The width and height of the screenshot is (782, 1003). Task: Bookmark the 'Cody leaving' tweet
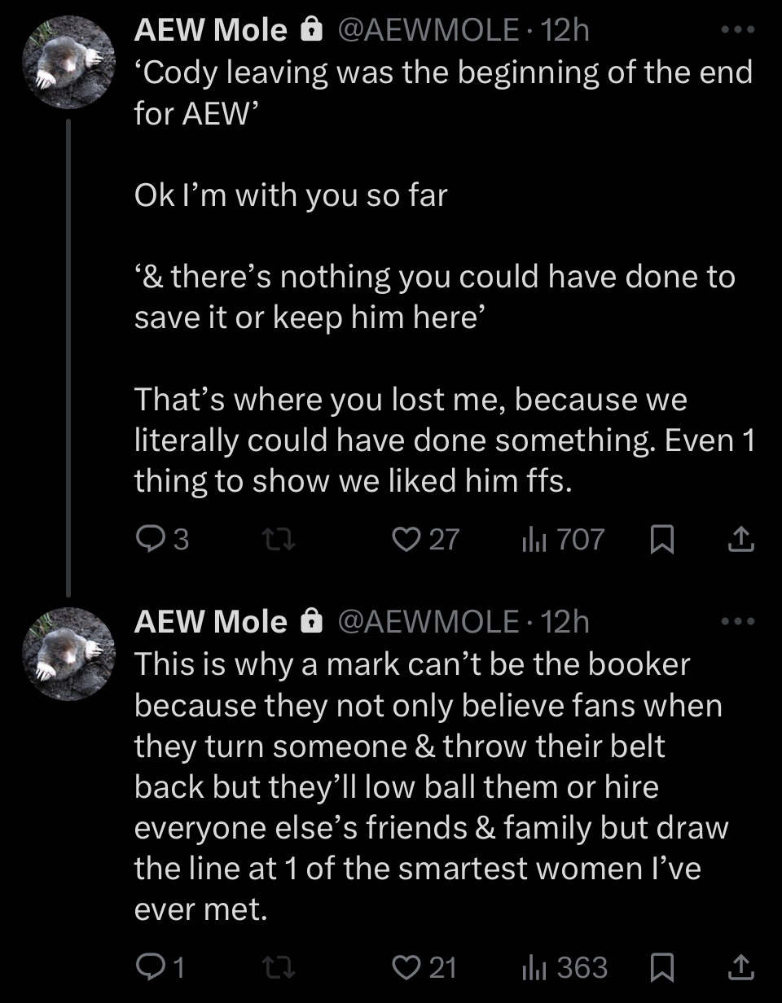664,540
